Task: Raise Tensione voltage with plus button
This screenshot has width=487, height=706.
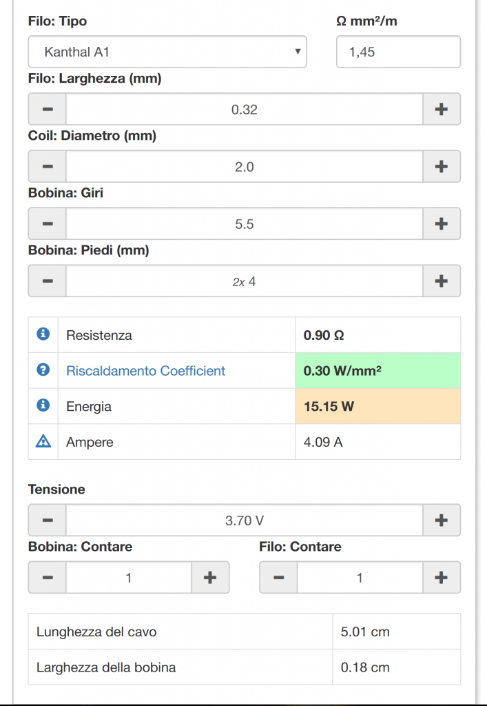Action: click(x=442, y=520)
